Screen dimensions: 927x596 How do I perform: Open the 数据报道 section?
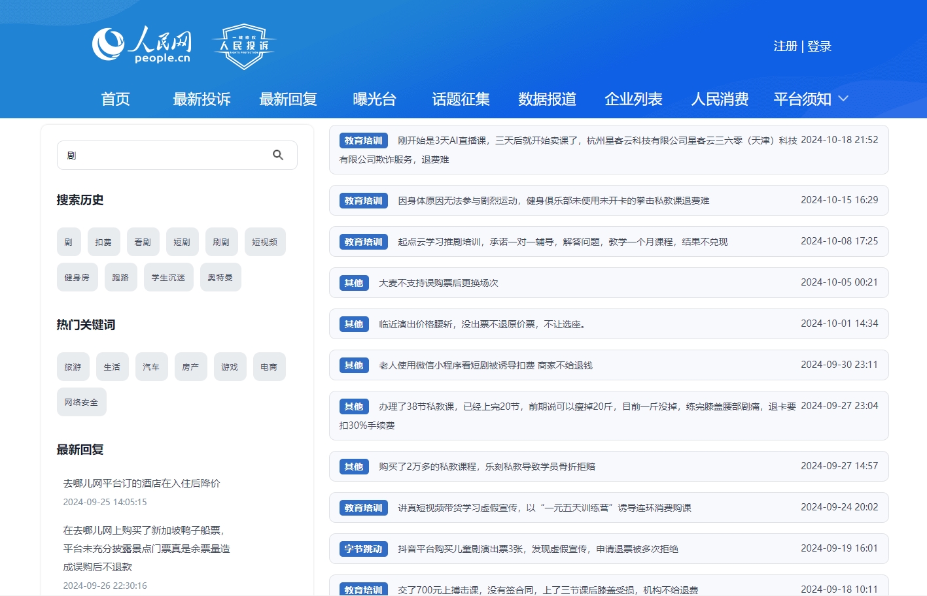coord(547,99)
